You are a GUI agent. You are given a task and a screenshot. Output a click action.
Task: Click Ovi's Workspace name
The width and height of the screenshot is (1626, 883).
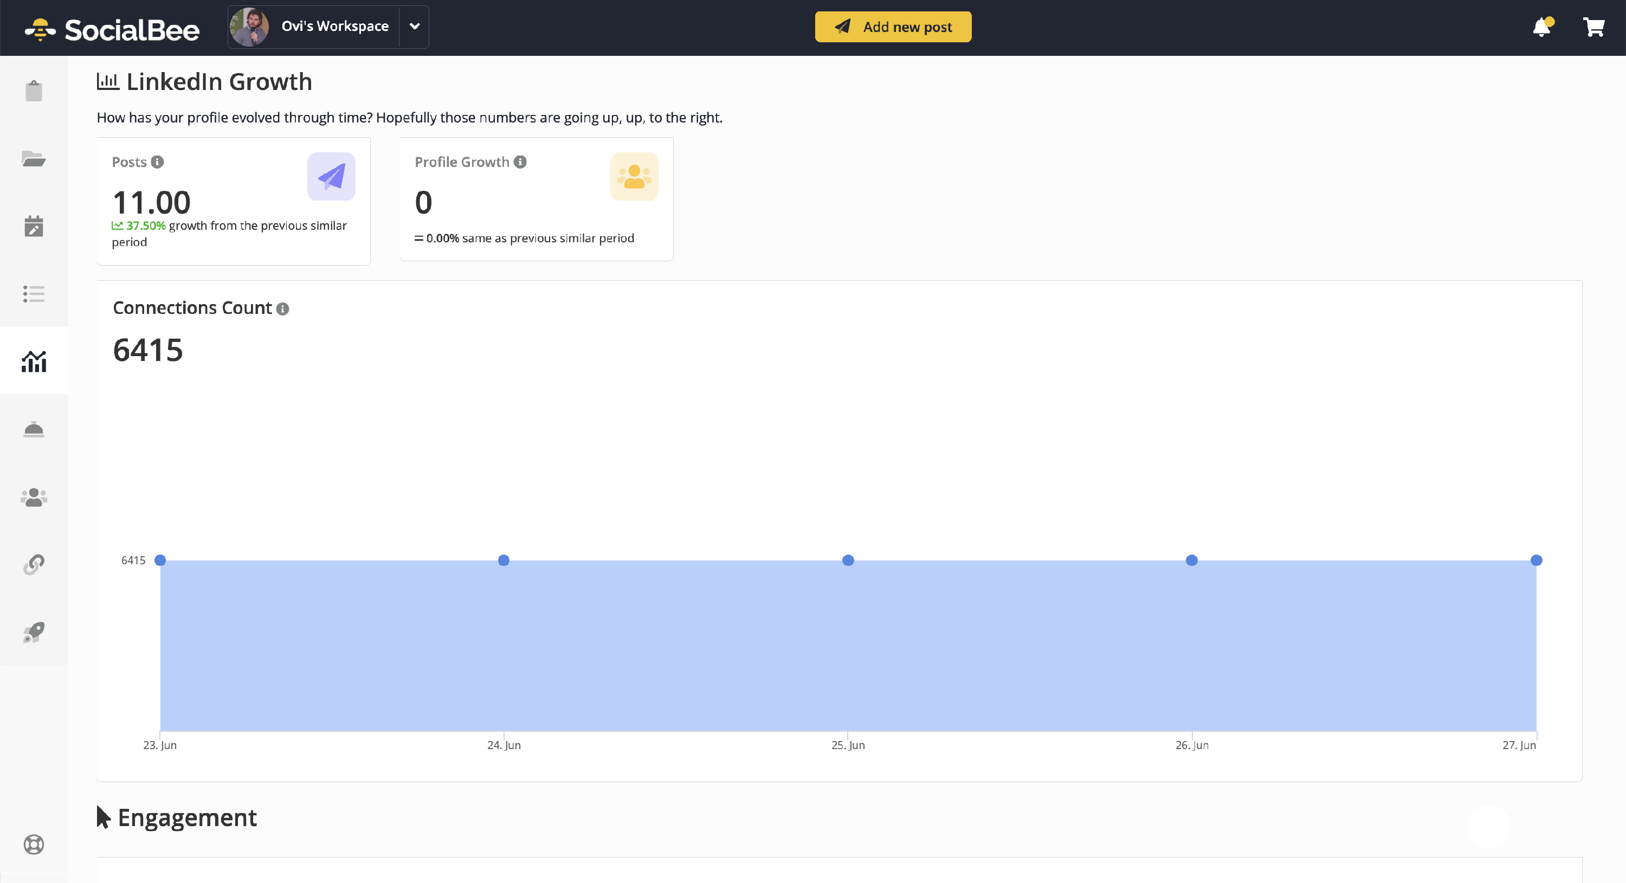(x=334, y=26)
